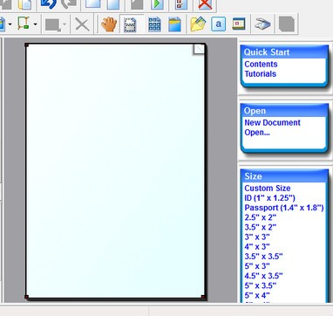Screen dimensions: 333x316
Task: Select the 5" x 3.5" size
Action: pyautogui.click(x=261, y=285)
